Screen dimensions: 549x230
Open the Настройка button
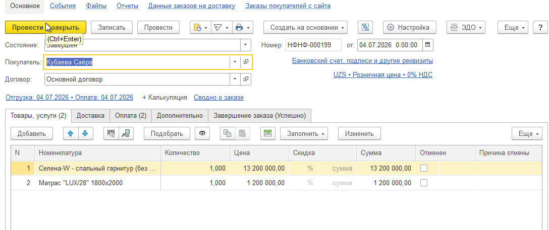coord(410,27)
